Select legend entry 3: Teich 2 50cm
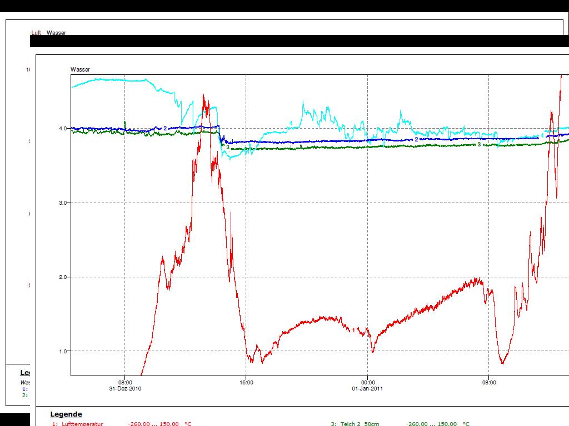The width and height of the screenshot is (569, 426). [x=355, y=424]
